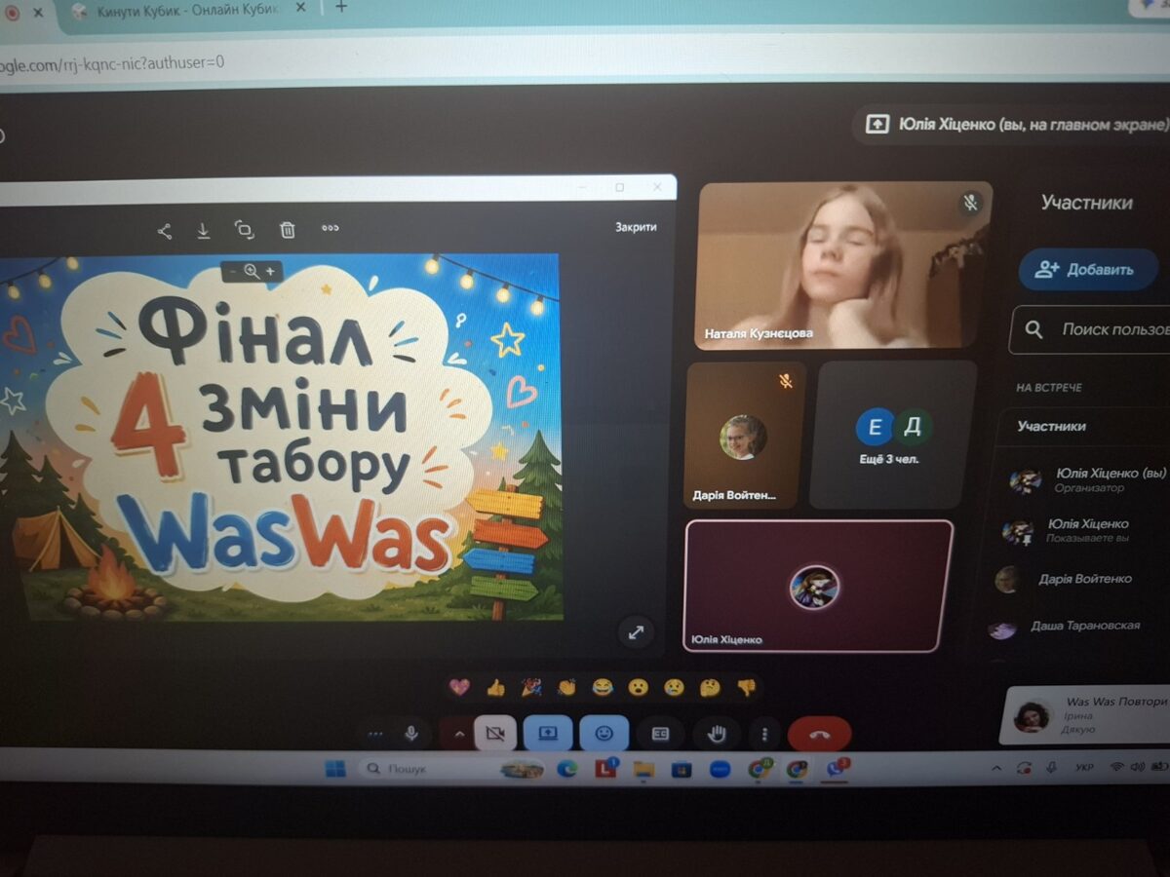The height and width of the screenshot is (877, 1170).
Task: Click the magnifier icon in the zoom control
Action: coord(252,272)
